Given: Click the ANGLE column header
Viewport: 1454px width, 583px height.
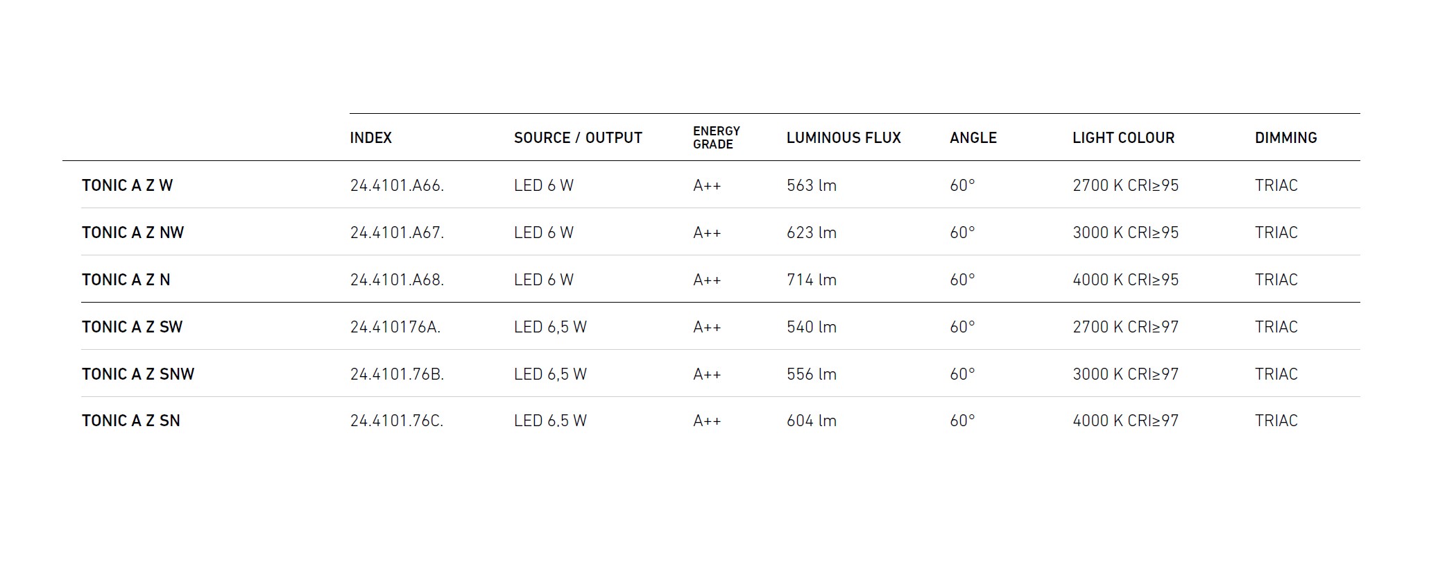Looking at the screenshot, I should pyautogui.click(x=973, y=138).
